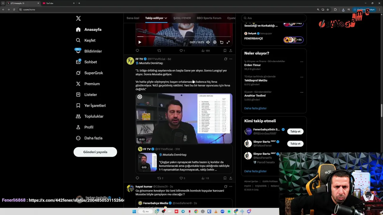Reload the page

click(x=14, y=10)
